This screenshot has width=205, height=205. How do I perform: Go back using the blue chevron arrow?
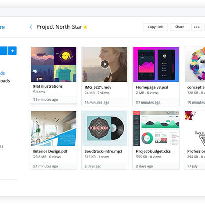[x=31, y=27]
